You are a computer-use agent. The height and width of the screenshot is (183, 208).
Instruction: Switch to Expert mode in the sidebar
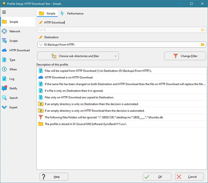(x=18, y=107)
